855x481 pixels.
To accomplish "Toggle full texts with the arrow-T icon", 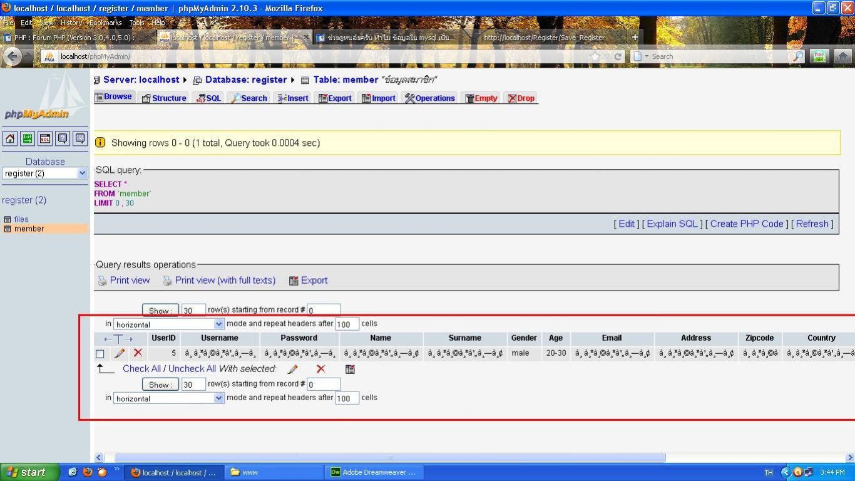I will coord(118,339).
